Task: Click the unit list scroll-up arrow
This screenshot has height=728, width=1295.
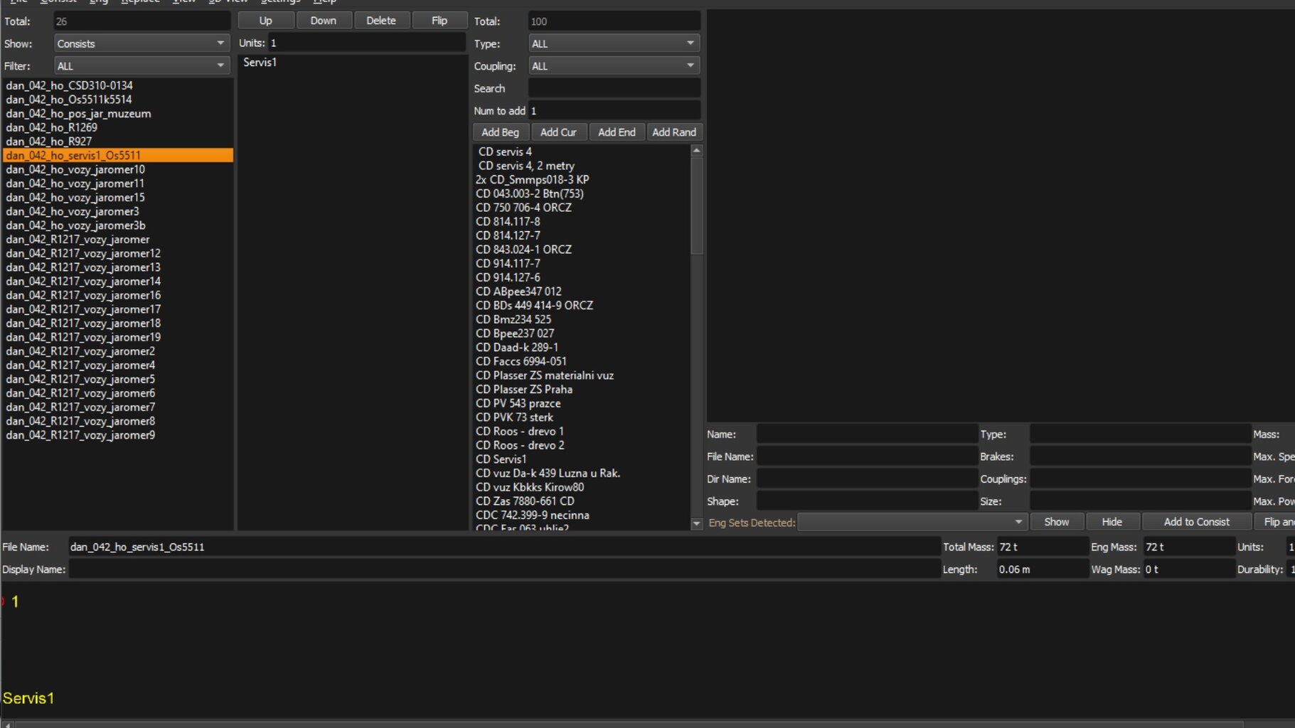Action: pos(696,151)
